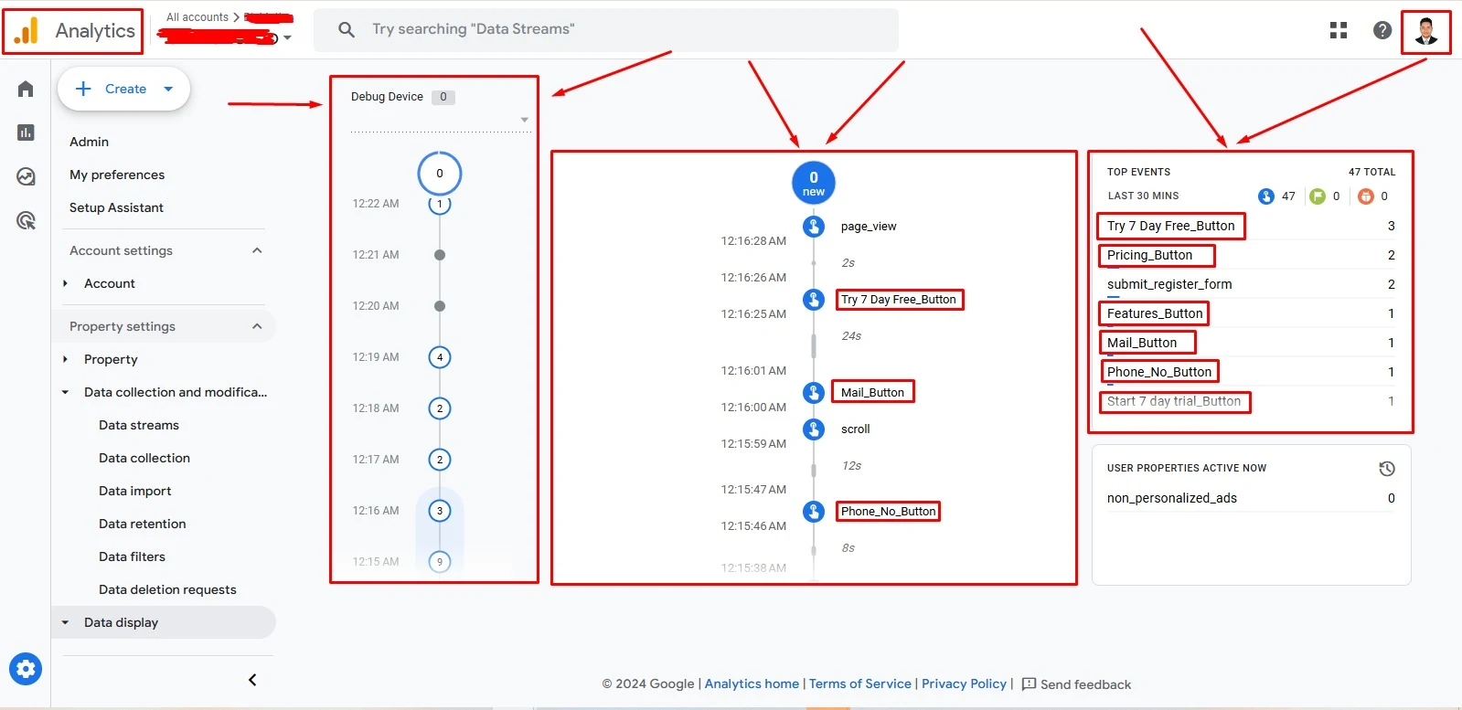Viewport: 1462px width, 710px height.
Task: Open the Google apps grid
Action: coord(1339,30)
